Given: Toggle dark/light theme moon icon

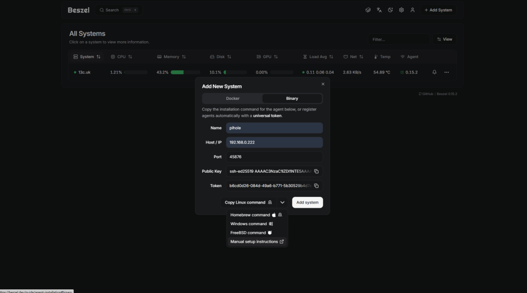Looking at the screenshot, I should (390, 10).
